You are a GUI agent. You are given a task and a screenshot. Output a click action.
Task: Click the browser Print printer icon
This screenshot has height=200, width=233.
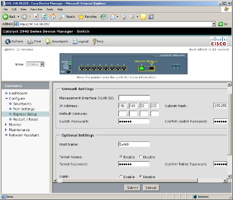pyautogui.click(x=123, y=17)
